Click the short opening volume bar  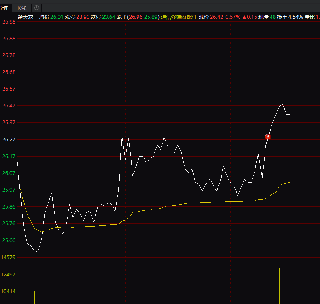pyautogui.click(x=35, y=298)
